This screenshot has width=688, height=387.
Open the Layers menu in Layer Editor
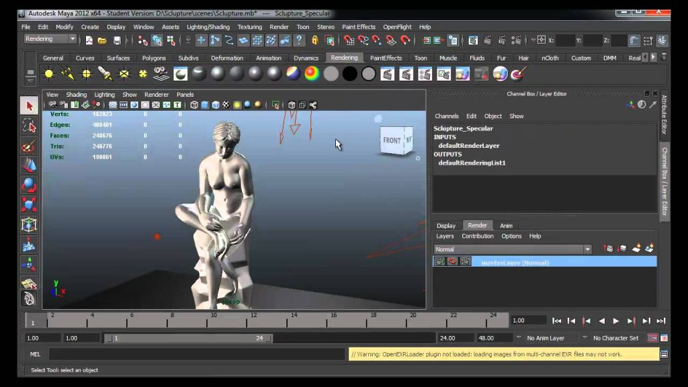coord(445,236)
